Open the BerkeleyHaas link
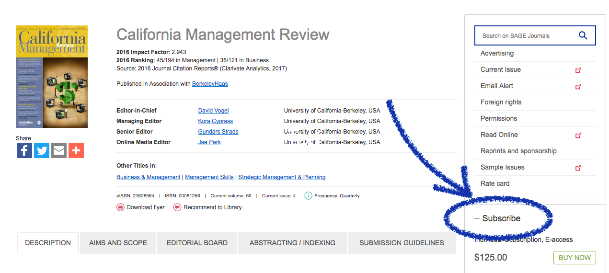Screen dimensions: 609x273 pos(210,84)
